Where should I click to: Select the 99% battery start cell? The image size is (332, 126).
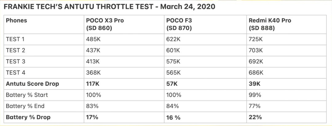coord(287,95)
